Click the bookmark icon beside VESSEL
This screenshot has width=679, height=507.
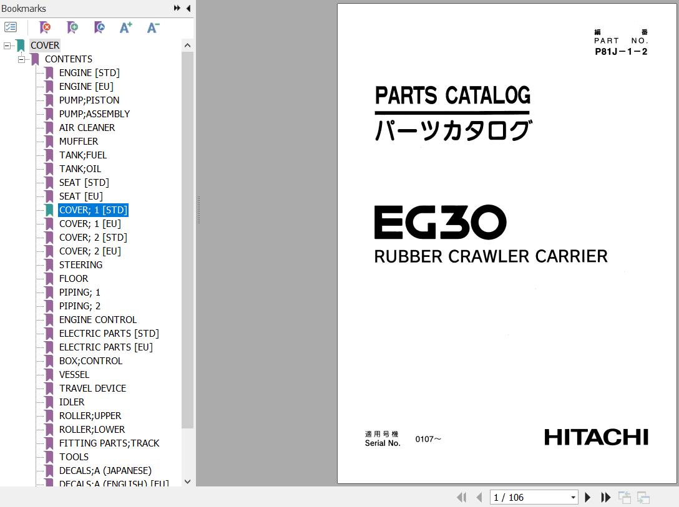coord(49,375)
